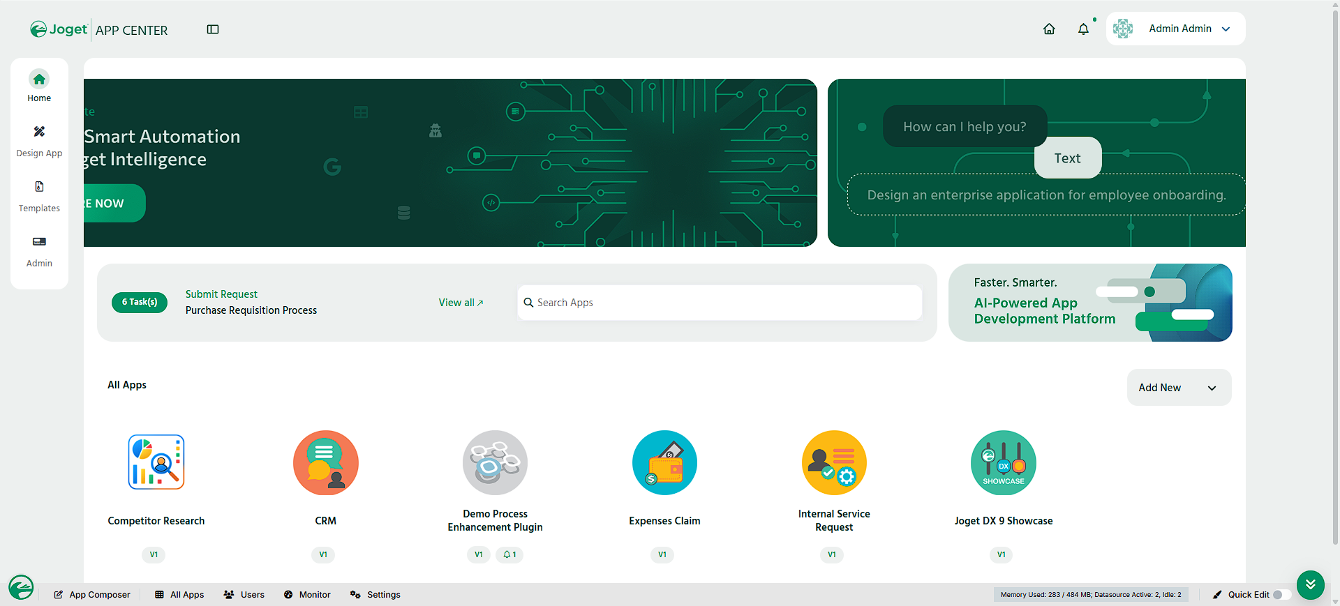Open Internal Service Request app icon
The image size is (1340, 606).
tap(834, 462)
